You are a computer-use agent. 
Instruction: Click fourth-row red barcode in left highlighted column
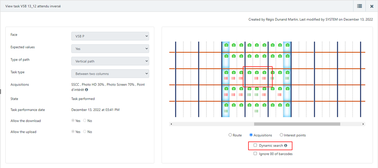[x=226, y=95]
